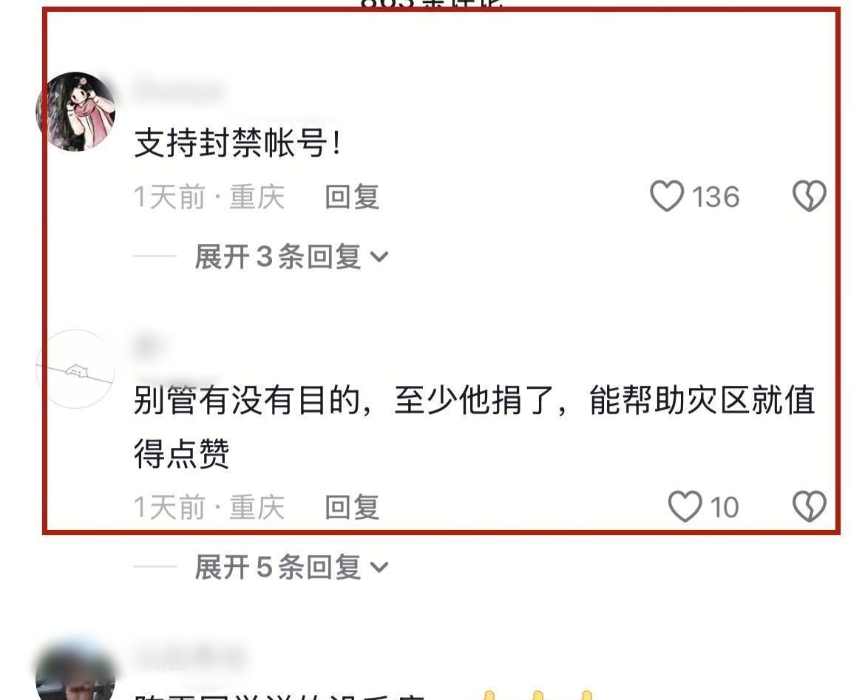Tap the 136 like count
Viewport: 865px width, 700px height.
pos(716,197)
